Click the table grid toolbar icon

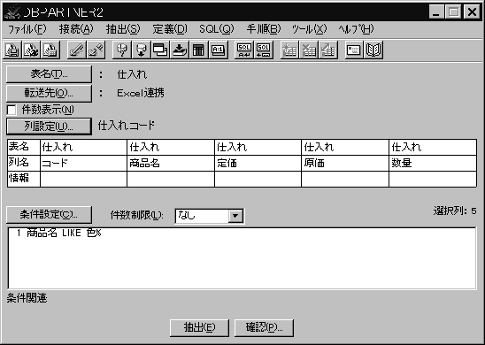click(198, 50)
